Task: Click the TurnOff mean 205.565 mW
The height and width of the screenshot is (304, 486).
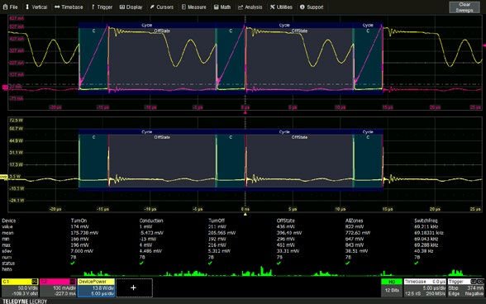Action: click(222, 233)
